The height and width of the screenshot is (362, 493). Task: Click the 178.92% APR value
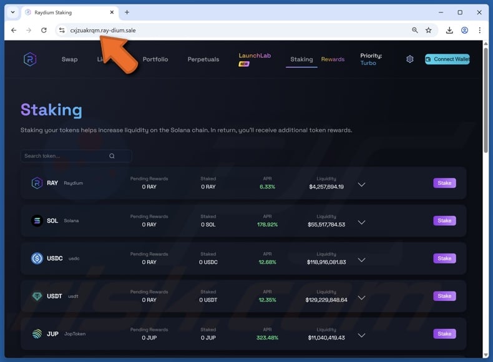coord(267,225)
